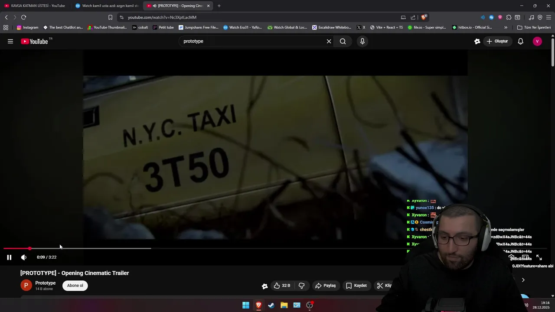Open the Shazam extension icon
Screen dimensions: 555x312
point(491,17)
